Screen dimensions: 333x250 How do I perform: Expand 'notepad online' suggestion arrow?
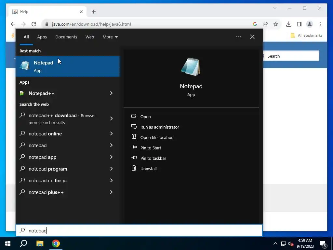[111, 133]
